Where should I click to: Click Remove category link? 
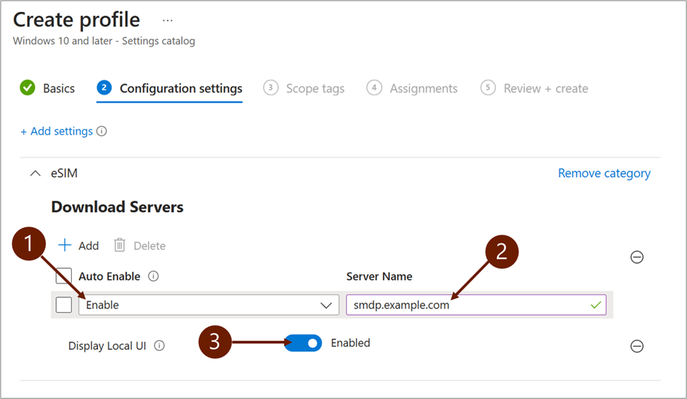tap(604, 173)
